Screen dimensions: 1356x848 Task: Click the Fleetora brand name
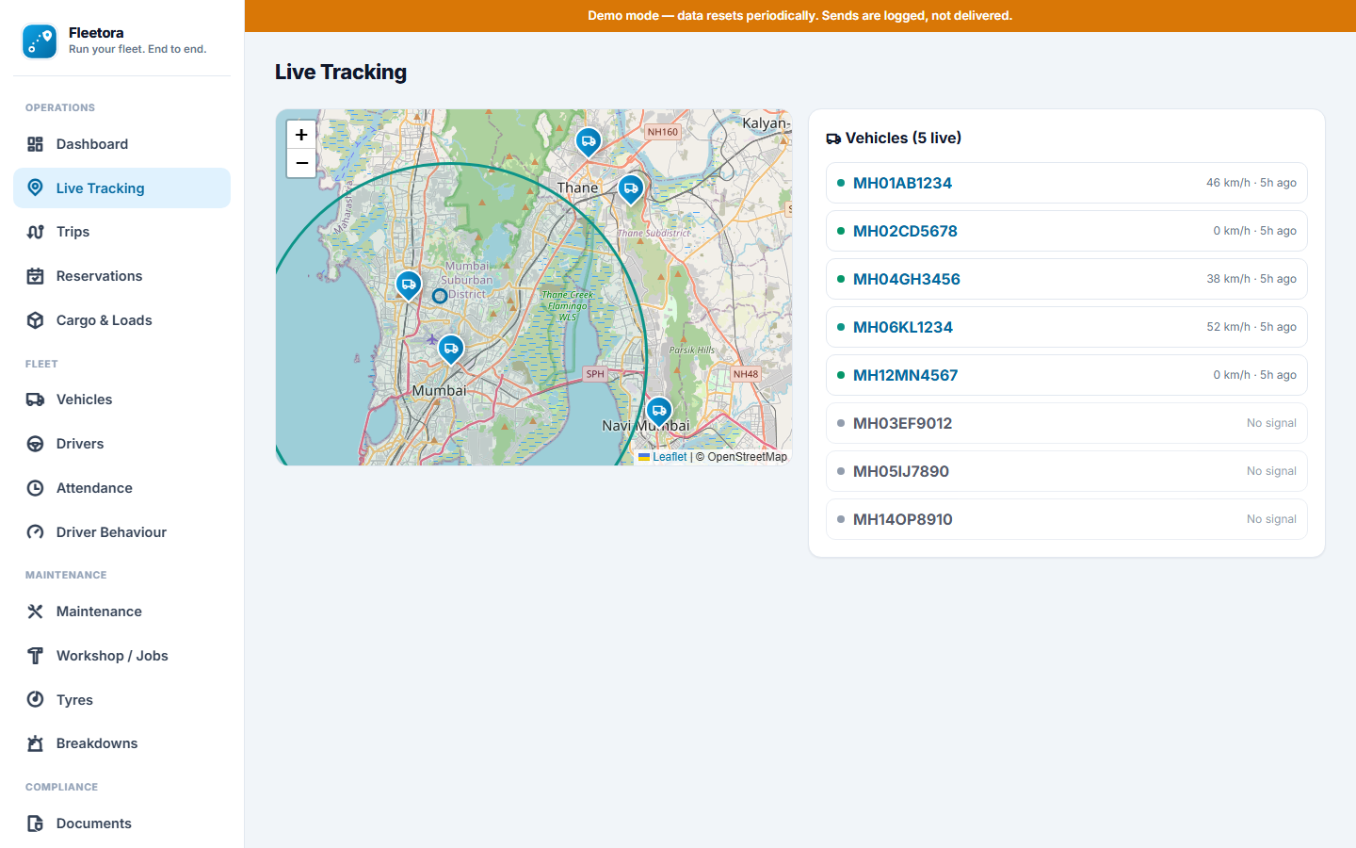click(96, 33)
